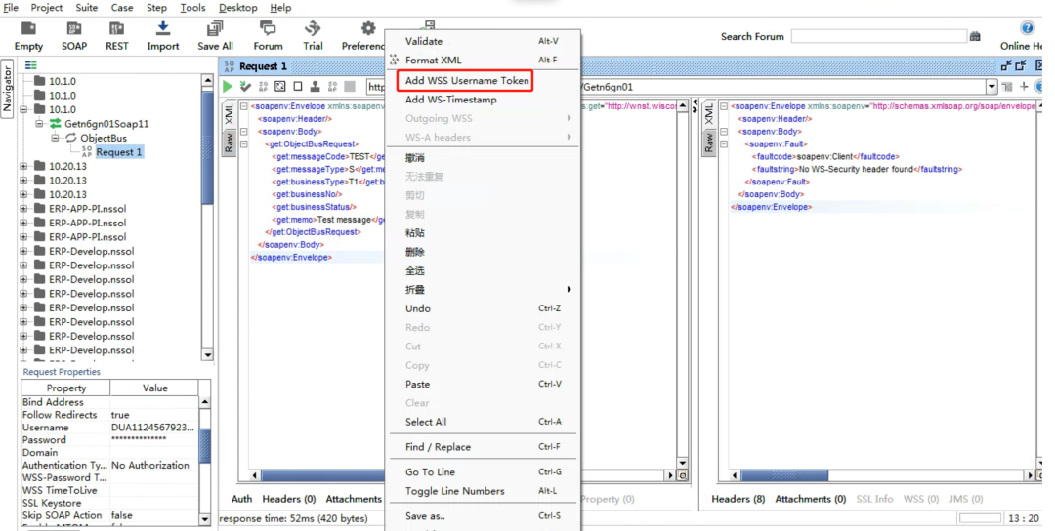
Task: Choose Add WSS Username Token menu item
Action: tap(467, 81)
